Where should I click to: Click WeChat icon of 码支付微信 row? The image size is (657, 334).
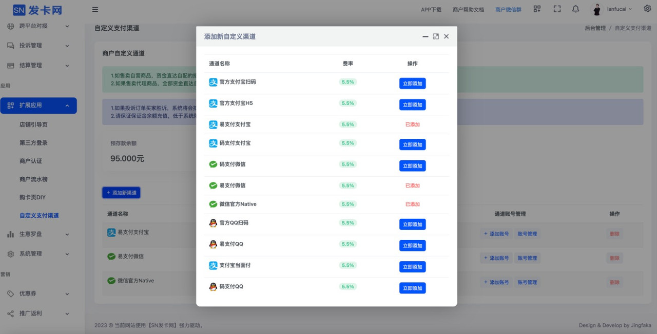(x=213, y=164)
